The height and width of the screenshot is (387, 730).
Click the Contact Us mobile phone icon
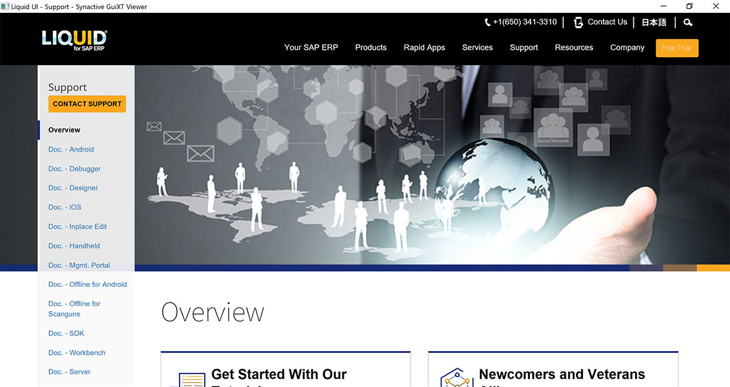pos(578,22)
